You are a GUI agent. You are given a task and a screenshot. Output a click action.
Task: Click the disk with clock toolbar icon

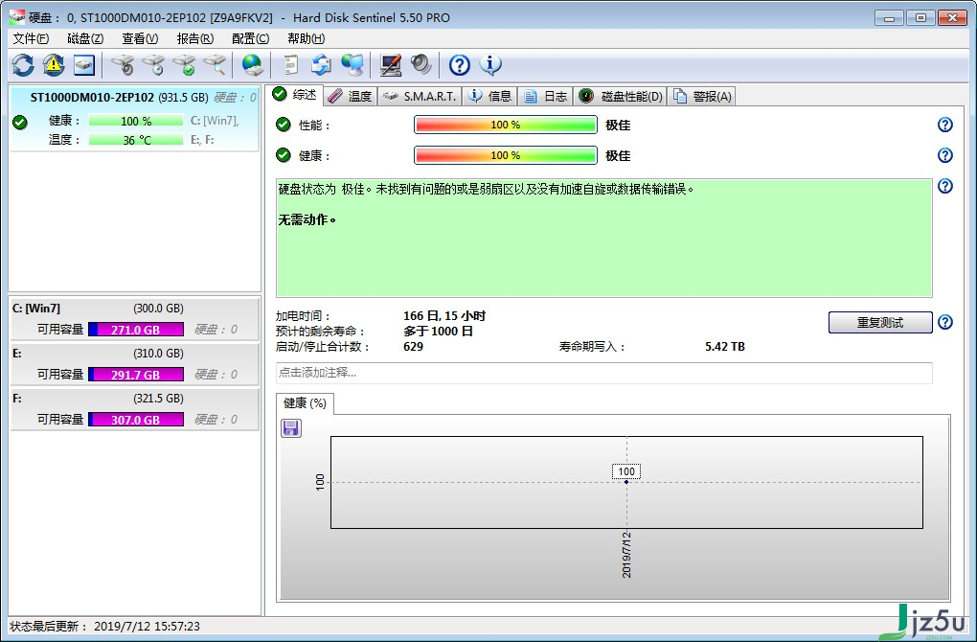click(153, 65)
